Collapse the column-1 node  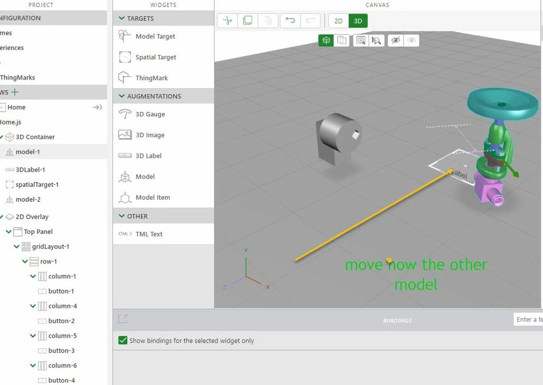(x=33, y=276)
